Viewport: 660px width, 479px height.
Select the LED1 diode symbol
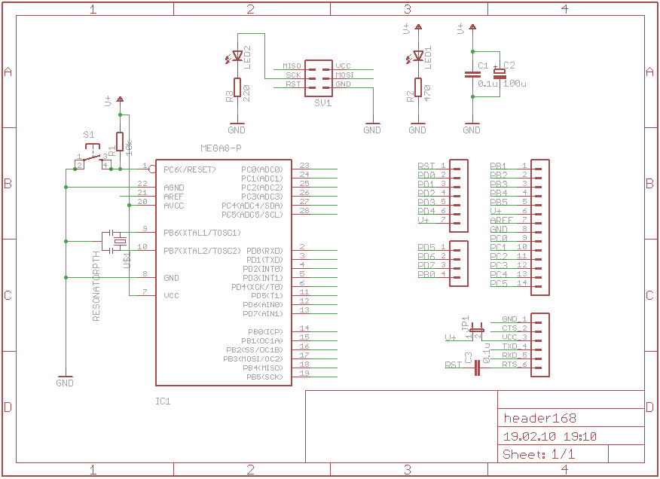pyautogui.click(x=417, y=56)
